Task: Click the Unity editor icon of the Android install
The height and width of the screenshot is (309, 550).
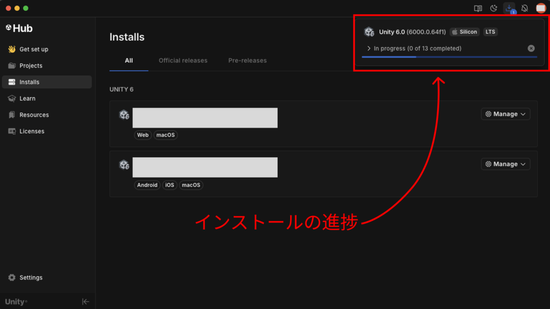Action: pyautogui.click(x=124, y=165)
